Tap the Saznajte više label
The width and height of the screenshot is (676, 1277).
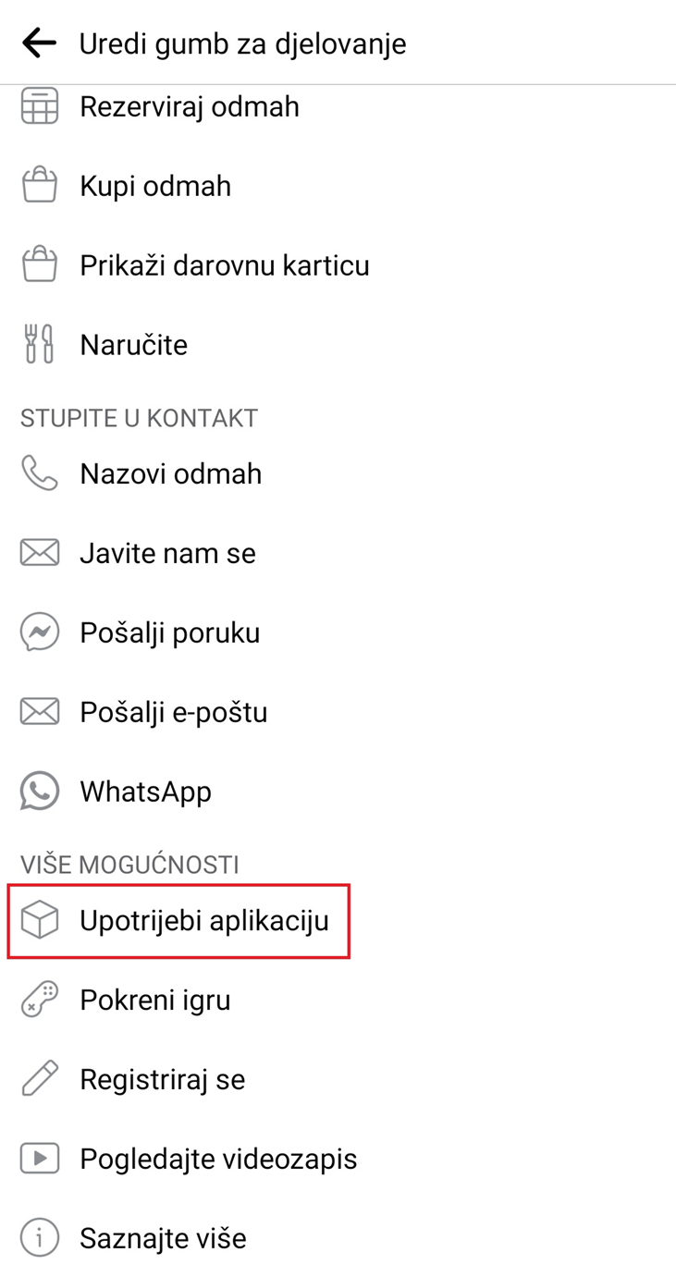[163, 1238]
